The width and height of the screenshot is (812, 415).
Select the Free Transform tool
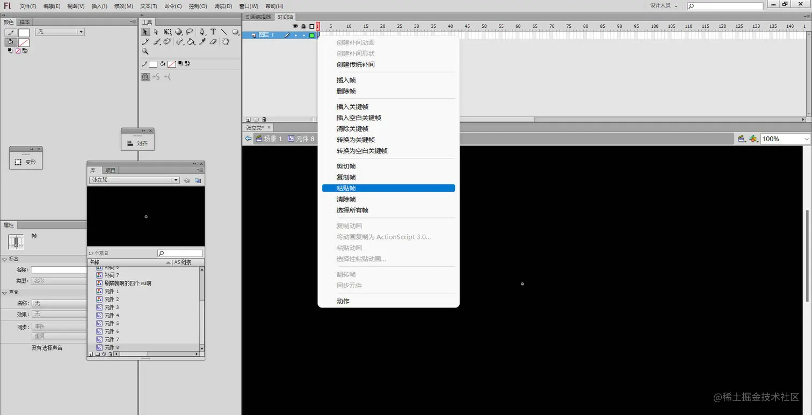[168, 32]
